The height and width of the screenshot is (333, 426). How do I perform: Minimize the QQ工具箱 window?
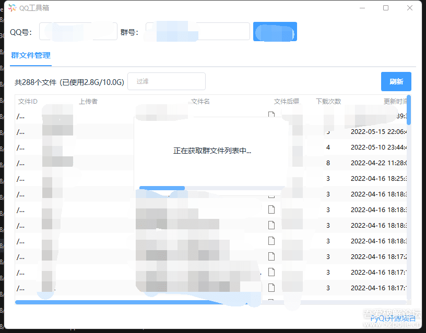click(x=362, y=8)
